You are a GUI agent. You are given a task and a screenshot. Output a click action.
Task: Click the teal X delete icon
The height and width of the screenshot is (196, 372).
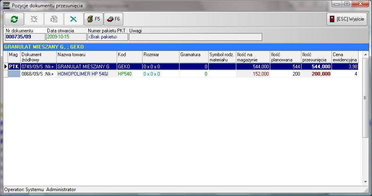point(73,19)
